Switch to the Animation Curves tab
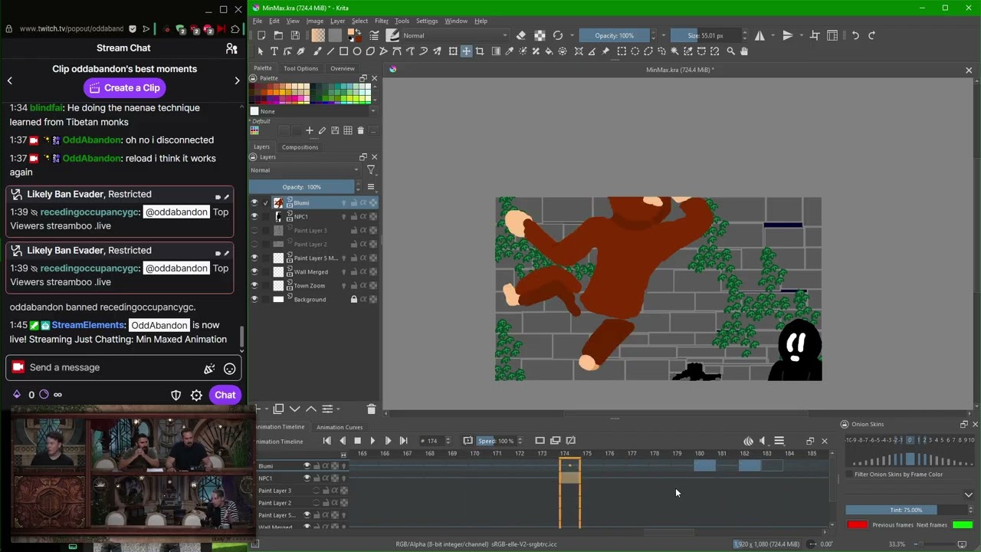Screen dimensions: 981x552 click(x=340, y=427)
